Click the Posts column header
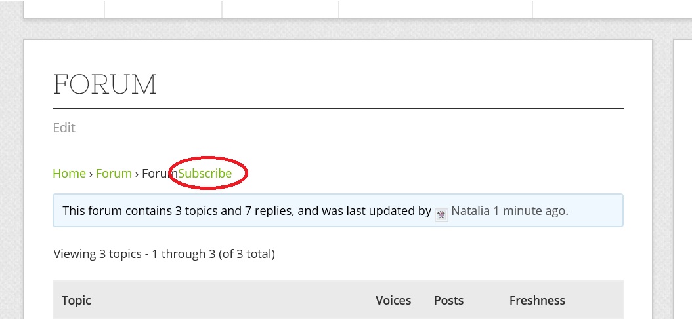 (449, 301)
